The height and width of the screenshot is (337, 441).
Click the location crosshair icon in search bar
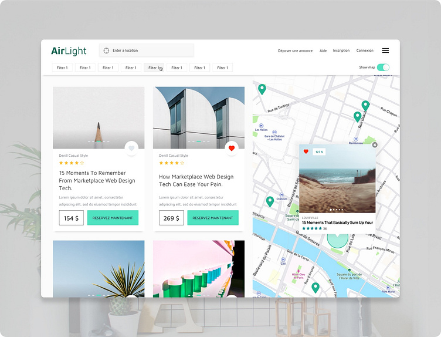click(106, 50)
